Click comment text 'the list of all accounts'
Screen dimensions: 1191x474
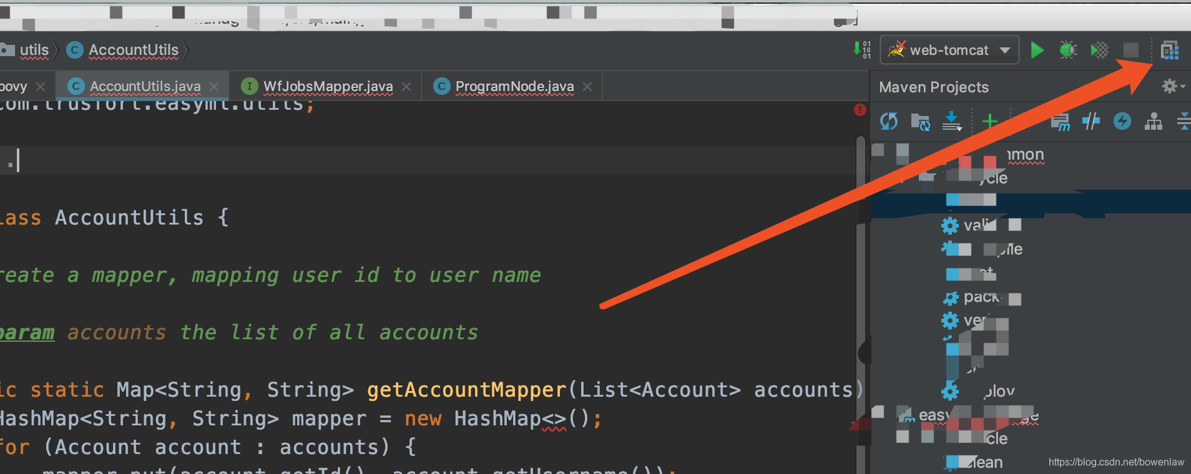329,332
